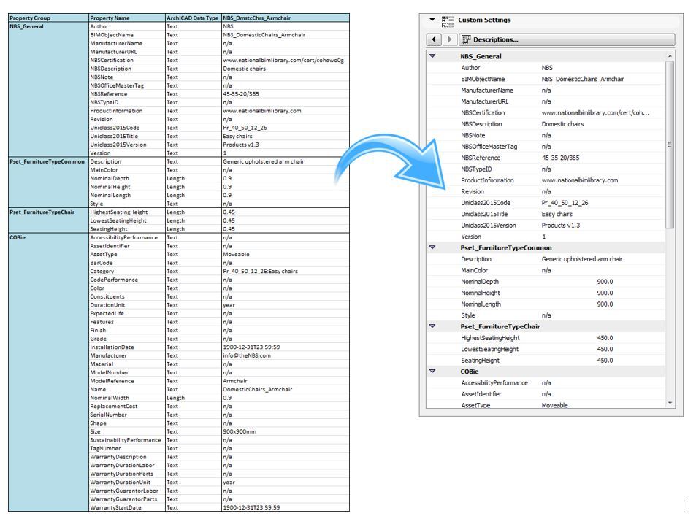This screenshot has height=519, width=696.
Task: Select the Author row in NBS_General
Action: 546,68
